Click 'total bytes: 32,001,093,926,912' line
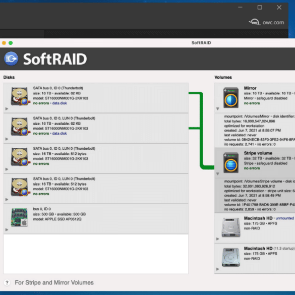The width and height of the screenshot is (295, 295). pyautogui.click(x=250, y=186)
